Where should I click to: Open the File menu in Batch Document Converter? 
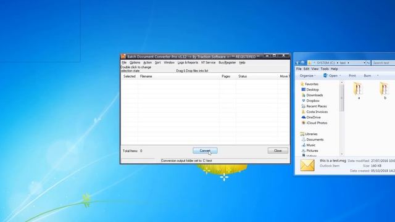tap(124, 62)
